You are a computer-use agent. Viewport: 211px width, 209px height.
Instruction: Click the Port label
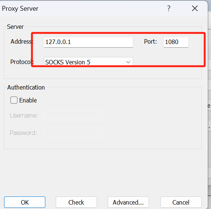click(x=150, y=41)
